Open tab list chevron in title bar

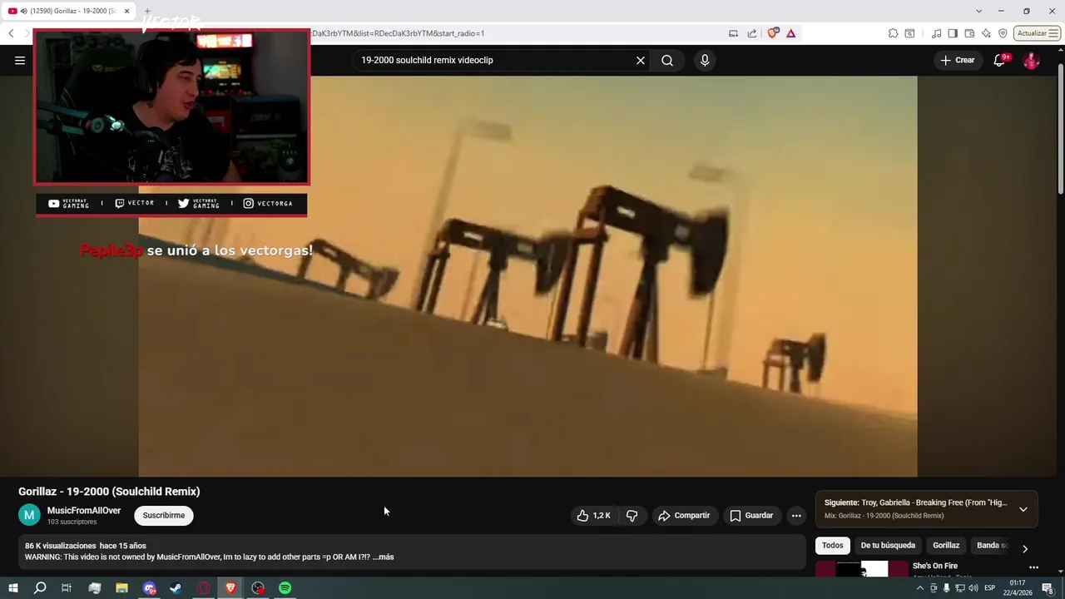[x=979, y=11]
